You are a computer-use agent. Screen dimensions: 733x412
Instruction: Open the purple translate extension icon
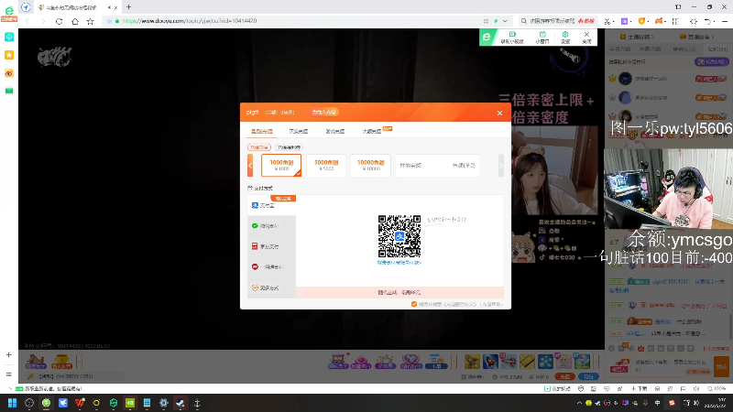pos(624,21)
